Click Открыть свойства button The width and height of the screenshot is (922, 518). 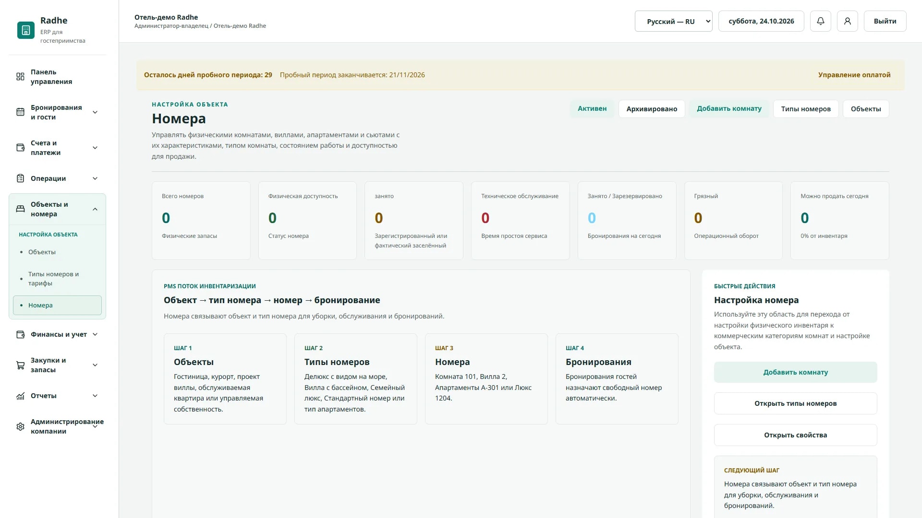point(795,435)
